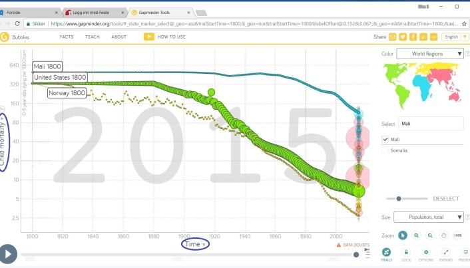The width and height of the screenshot is (470, 268).
Task: Reset zoom to 100%
Action: click(458, 235)
